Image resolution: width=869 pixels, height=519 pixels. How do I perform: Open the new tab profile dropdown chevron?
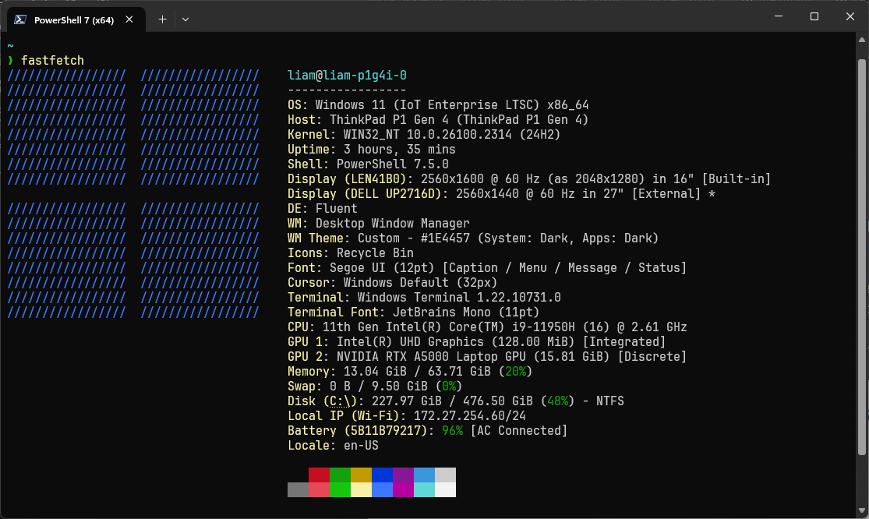(x=185, y=19)
